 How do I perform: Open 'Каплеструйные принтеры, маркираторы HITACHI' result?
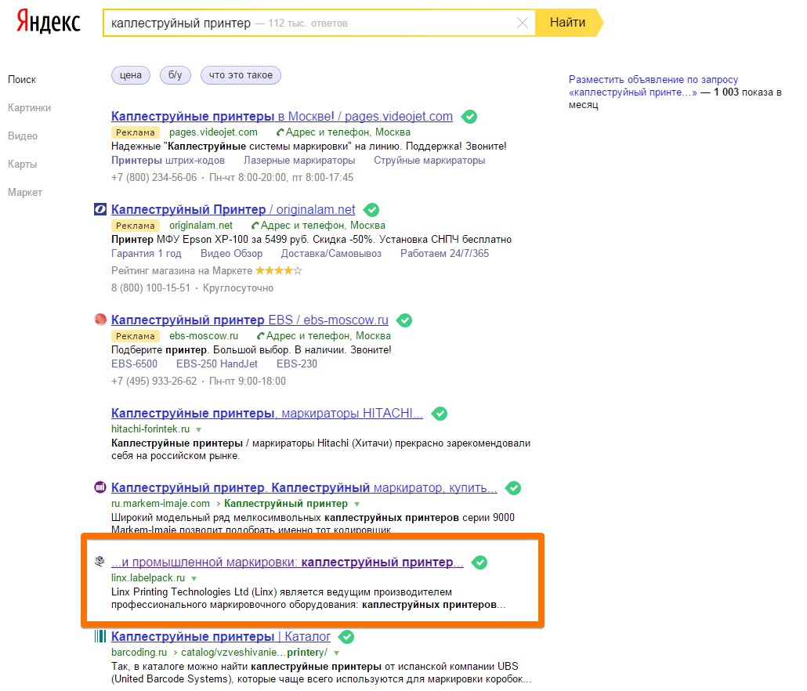(267, 413)
